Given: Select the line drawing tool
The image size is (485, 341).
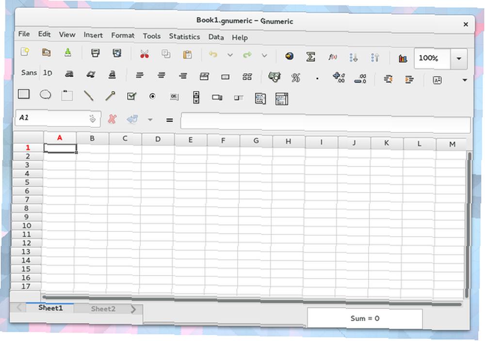Looking at the screenshot, I should (x=88, y=96).
